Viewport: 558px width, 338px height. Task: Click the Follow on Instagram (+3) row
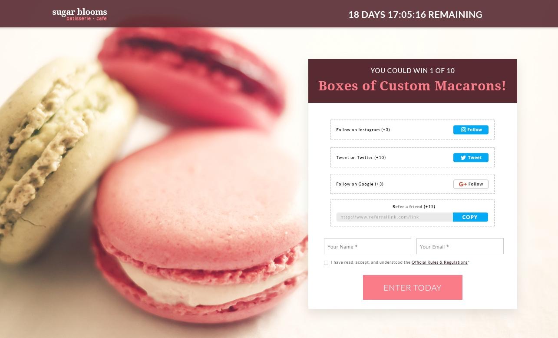[x=413, y=129]
